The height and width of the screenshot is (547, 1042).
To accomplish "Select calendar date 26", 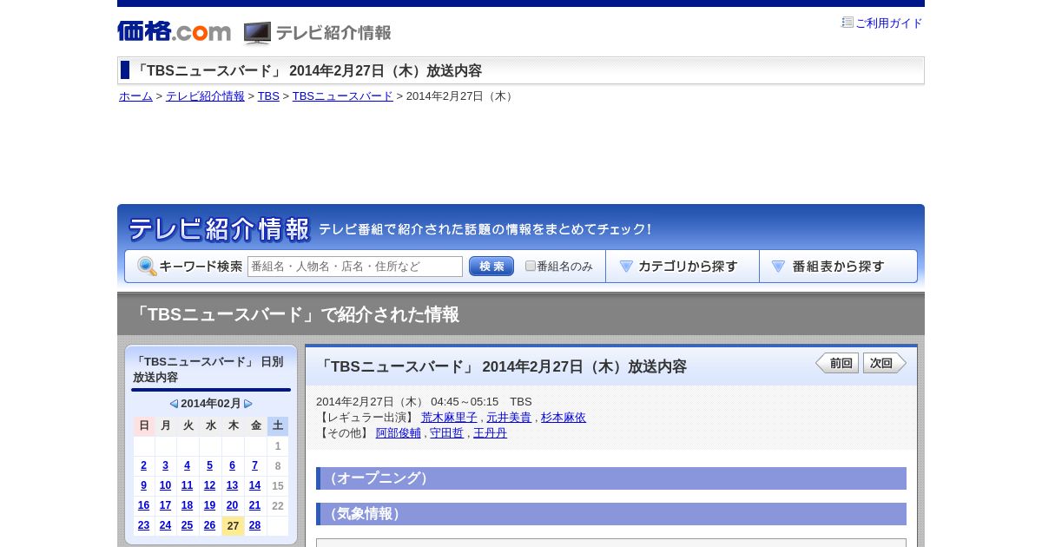I will pyautogui.click(x=209, y=525).
